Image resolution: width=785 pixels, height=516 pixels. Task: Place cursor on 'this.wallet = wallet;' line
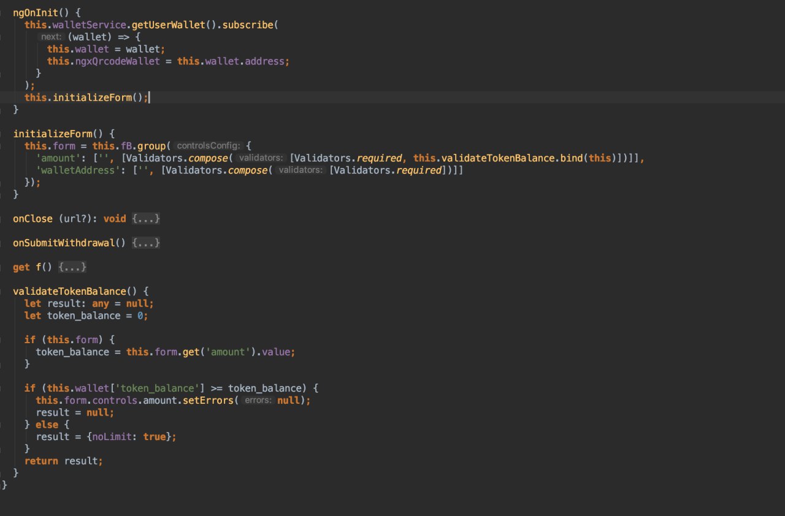(106, 49)
